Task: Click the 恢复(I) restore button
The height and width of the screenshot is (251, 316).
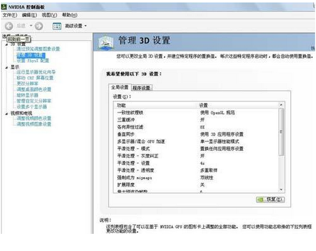Action: pyautogui.click(x=270, y=200)
